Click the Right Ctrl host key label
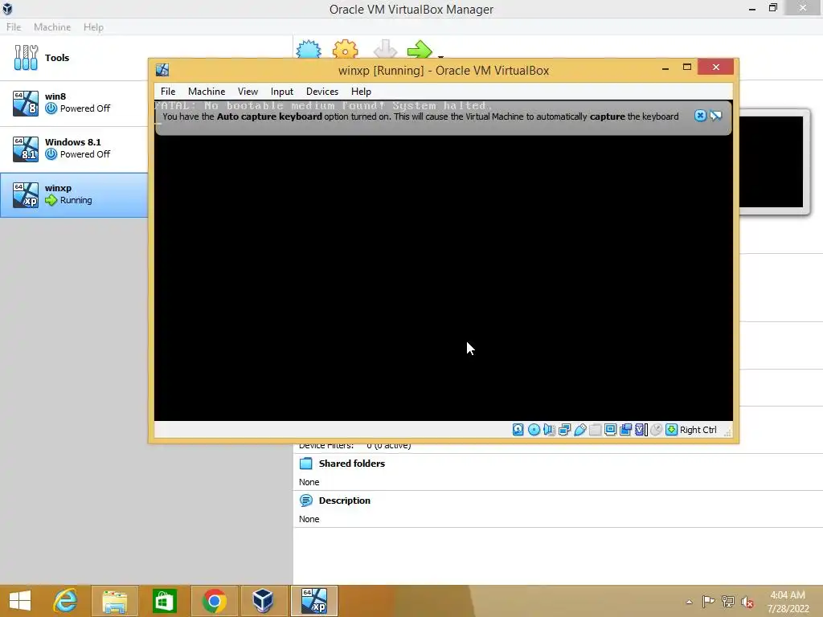 click(x=698, y=430)
